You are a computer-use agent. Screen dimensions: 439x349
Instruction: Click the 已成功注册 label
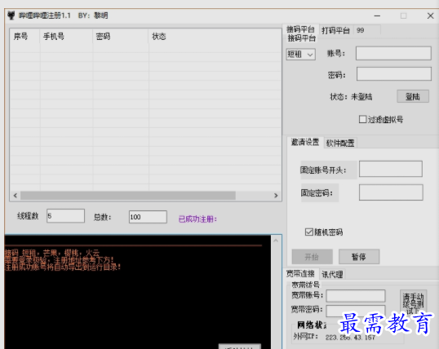pyautogui.click(x=197, y=219)
